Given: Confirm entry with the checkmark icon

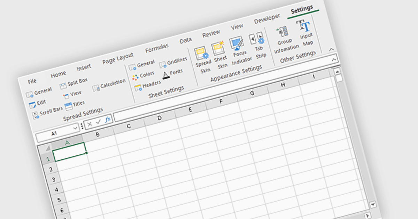Looking at the screenshot, I should pyautogui.click(x=99, y=122).
